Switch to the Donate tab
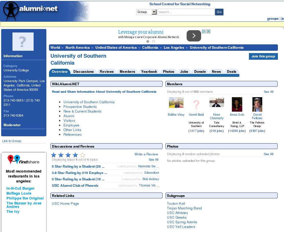The width and height of the screenshot is (284, 232). pyautogui.click(x=200, y=72)
